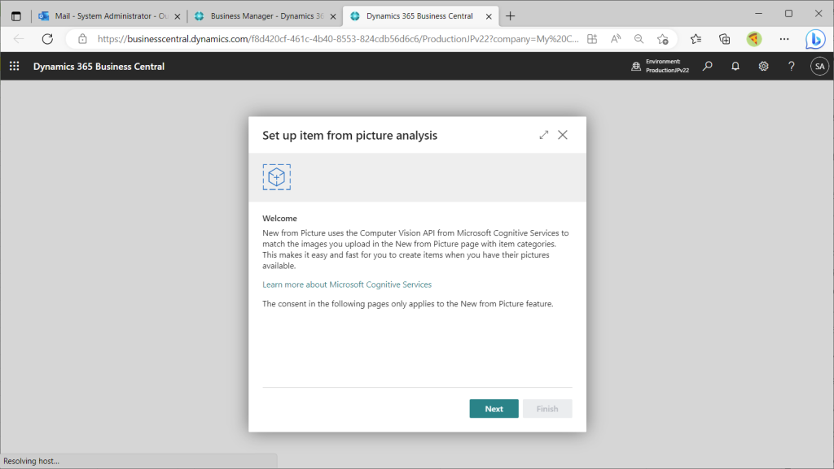Reload the page with the refresh icon
The width and height of the screenshot is (834, 469).
tap(47, 39)
